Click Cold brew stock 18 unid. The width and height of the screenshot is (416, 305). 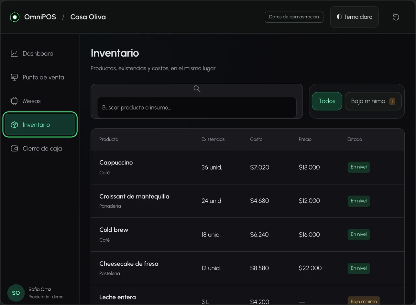click(211, 235)
